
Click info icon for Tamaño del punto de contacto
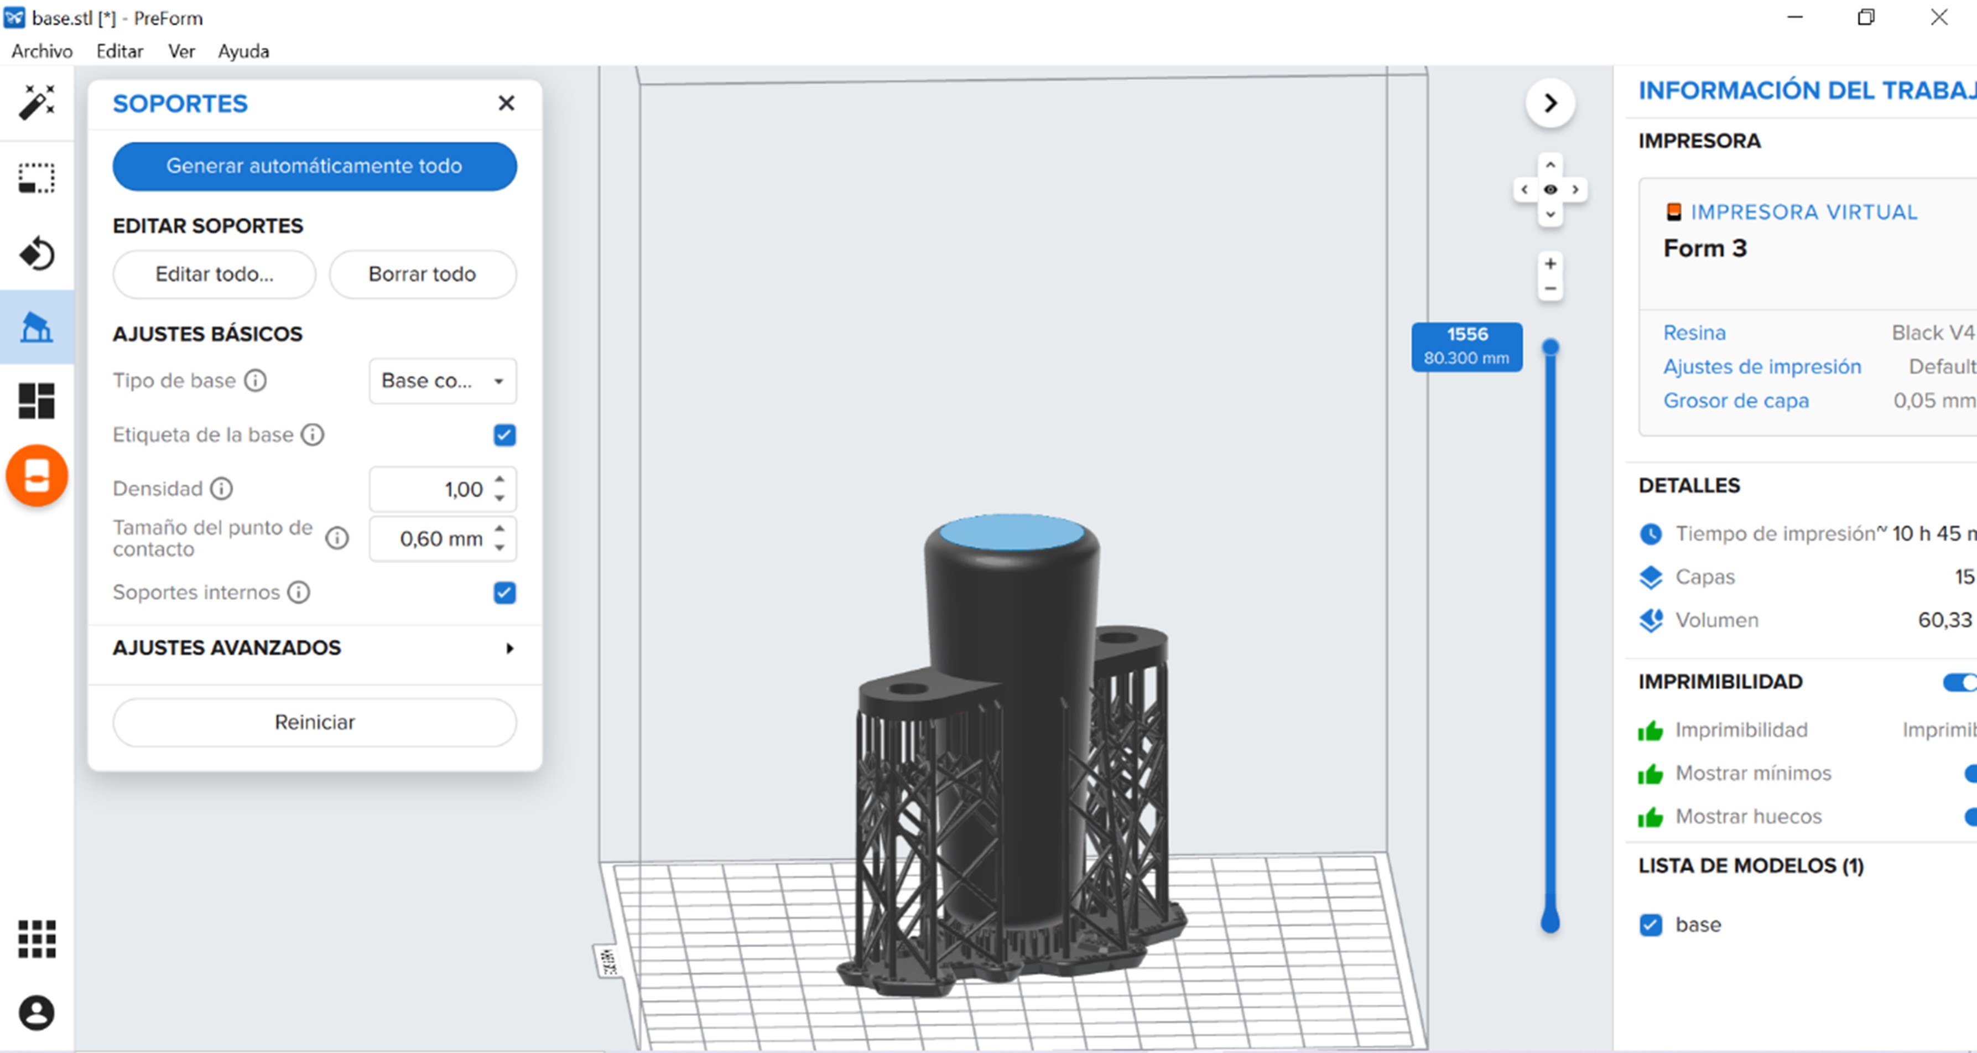(337, 539)
